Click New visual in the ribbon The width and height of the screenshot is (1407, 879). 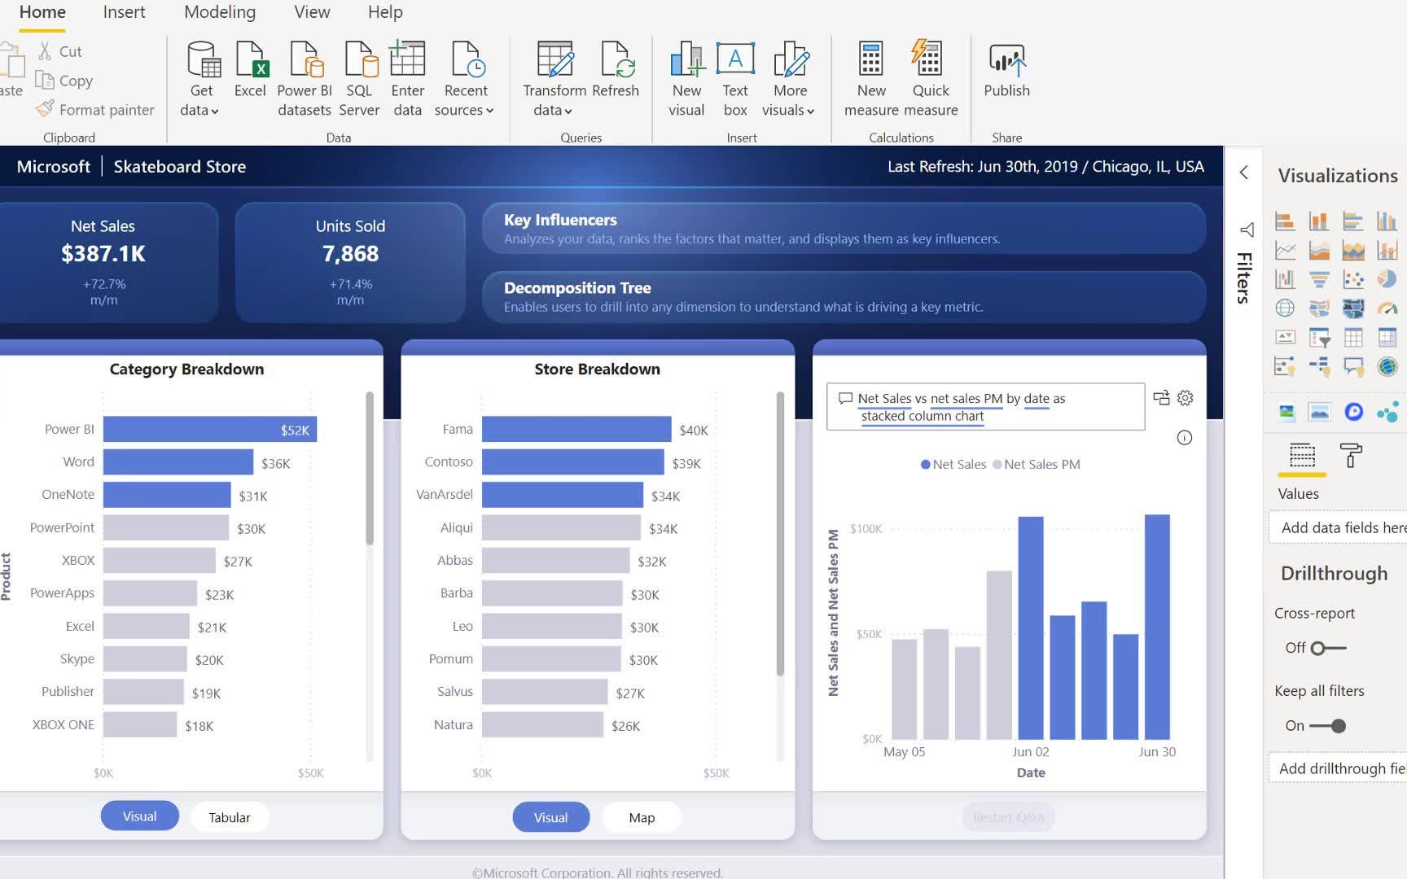(686, 79)
